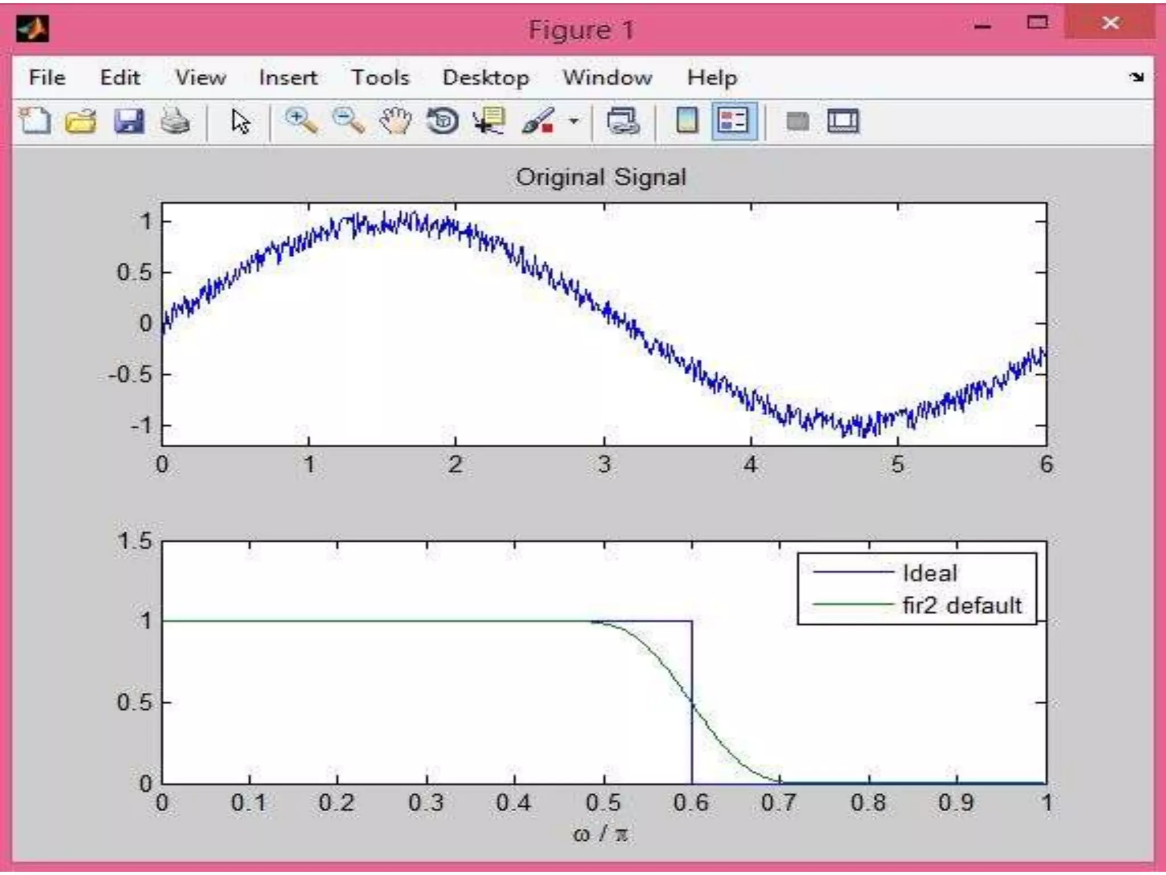Open the Tools menu

click(x=380, y=77)
